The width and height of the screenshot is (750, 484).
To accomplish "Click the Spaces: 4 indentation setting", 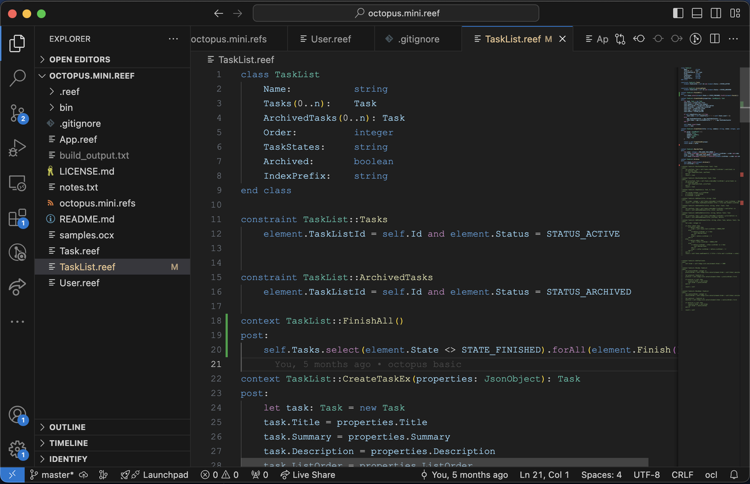I will pyautogui.click(x=601, y=475).
